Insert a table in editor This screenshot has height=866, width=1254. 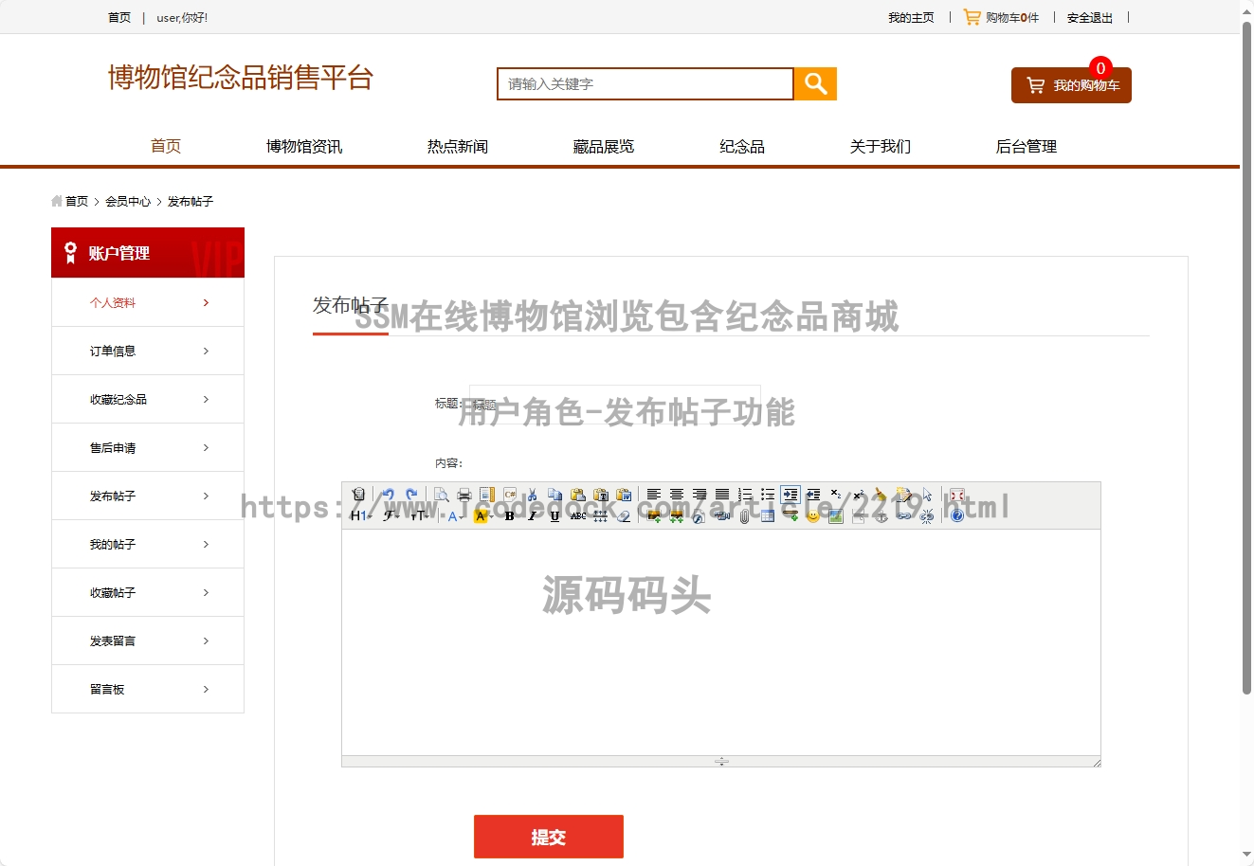coord(768,516)
